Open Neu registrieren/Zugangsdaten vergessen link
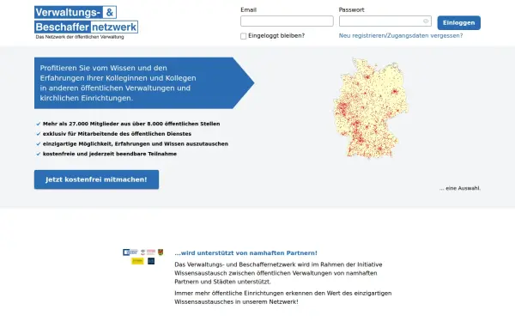The image size is (515, 322). pos(401,35)
